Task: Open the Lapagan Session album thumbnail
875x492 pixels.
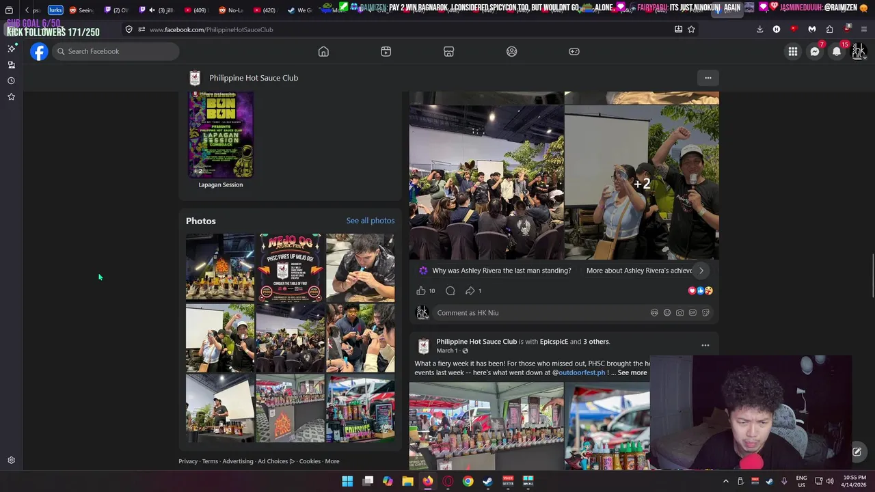Action: (221, 135)
